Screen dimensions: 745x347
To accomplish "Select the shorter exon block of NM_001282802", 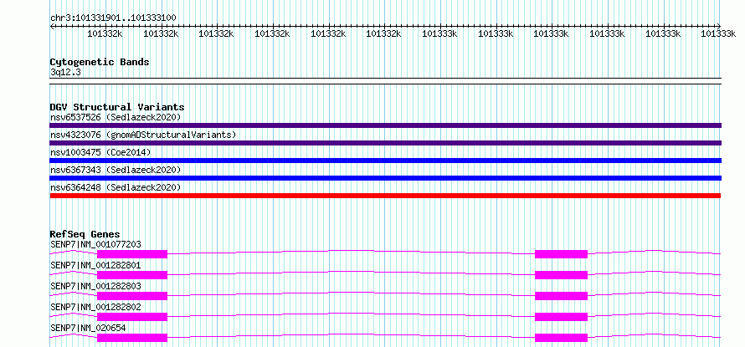I will coord(561,317).
